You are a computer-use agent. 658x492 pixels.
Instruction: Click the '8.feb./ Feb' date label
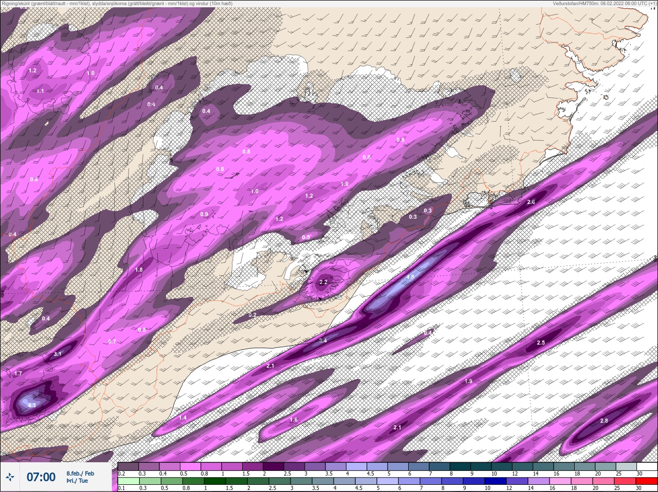point(80,473)
